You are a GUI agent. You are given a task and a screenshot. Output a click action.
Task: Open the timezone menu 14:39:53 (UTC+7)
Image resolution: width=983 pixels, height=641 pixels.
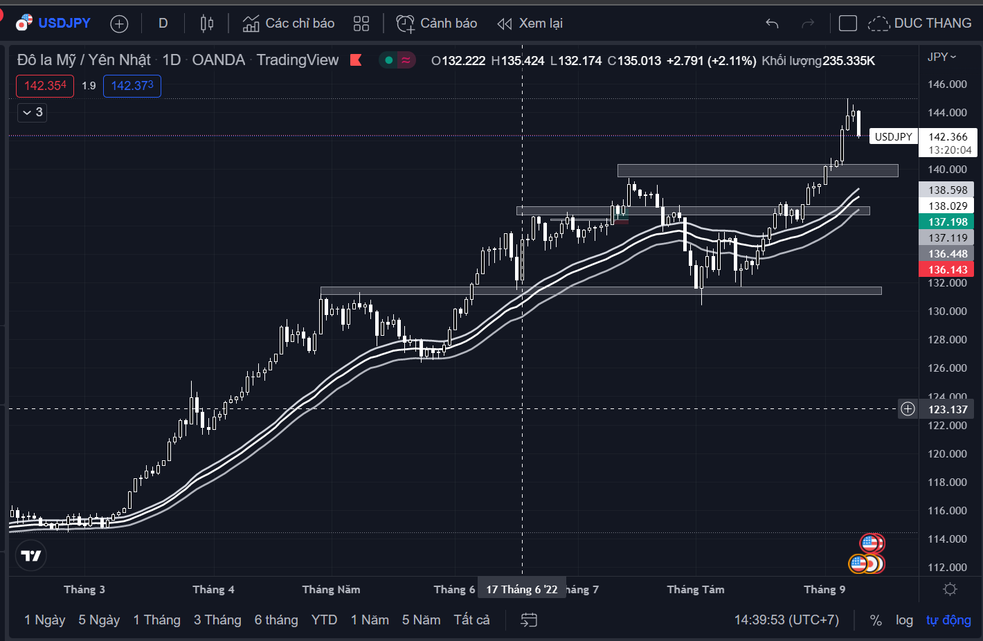[x=786, y=620]
